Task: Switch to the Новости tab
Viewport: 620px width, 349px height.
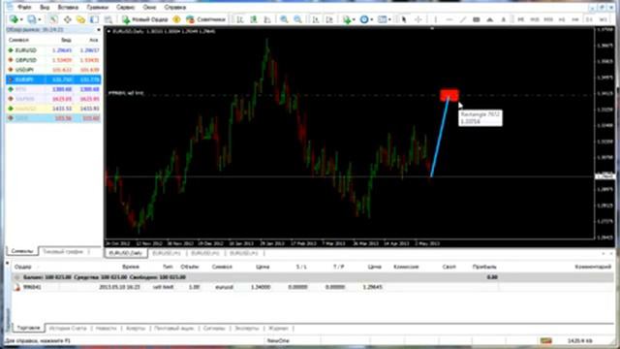Action: pos(106,329)
